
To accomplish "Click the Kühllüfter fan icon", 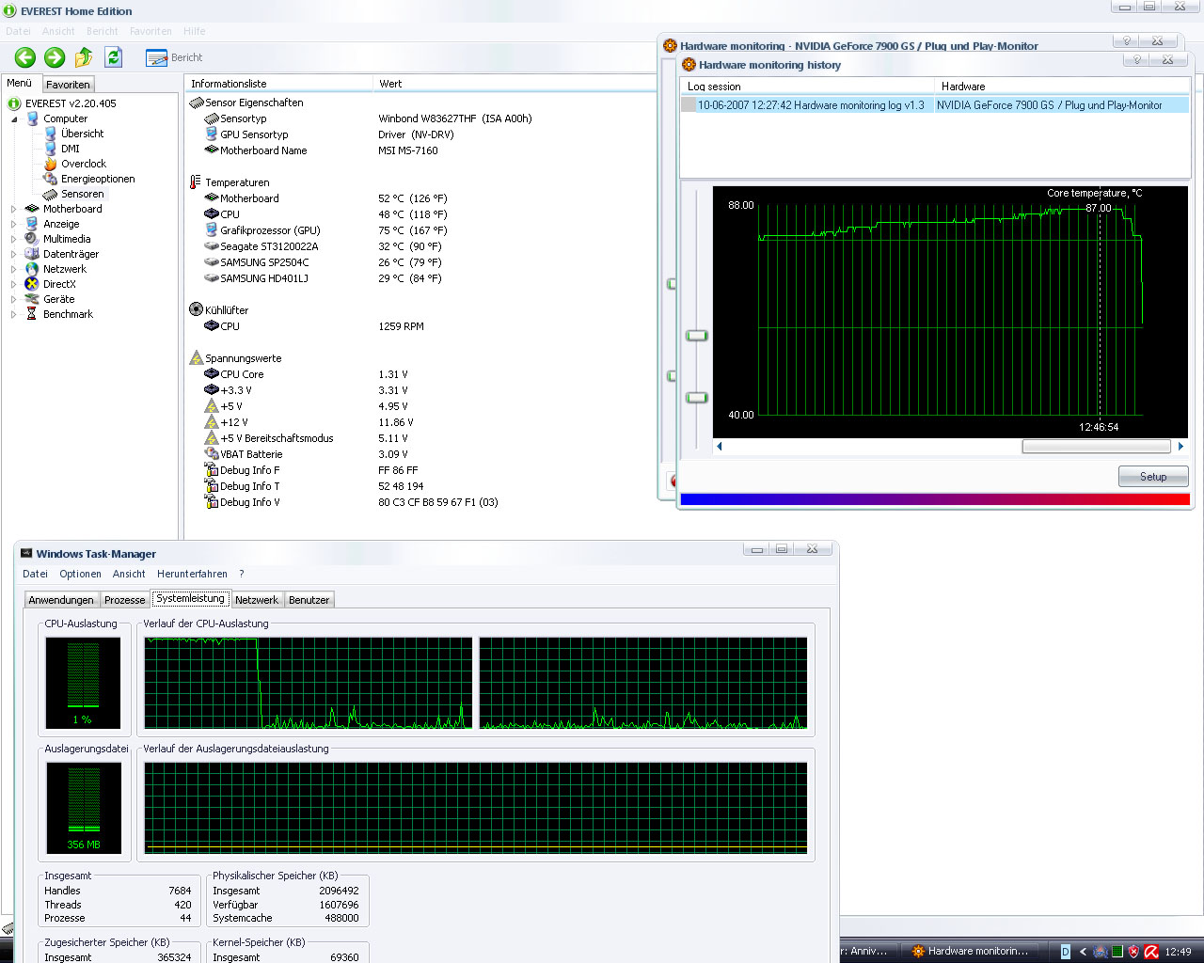I will (x=196, y=309).
